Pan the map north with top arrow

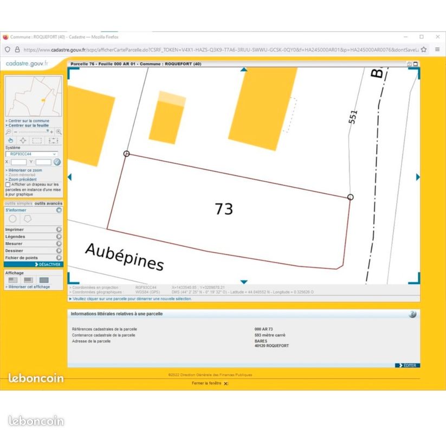coord(244,69)
